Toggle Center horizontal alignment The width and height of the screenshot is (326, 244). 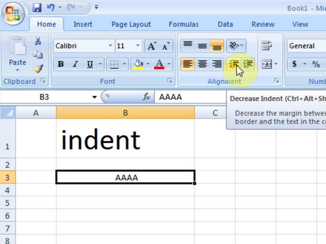click(202, 64)
